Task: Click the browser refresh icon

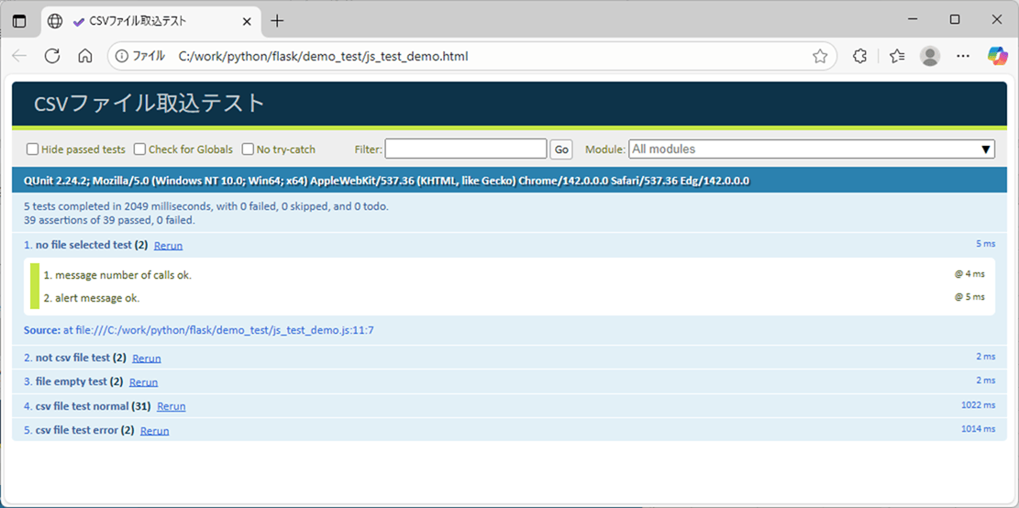Action: pos(52,56)
